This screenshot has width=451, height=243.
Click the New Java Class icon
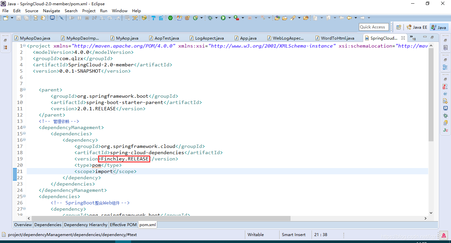(195, 18)
